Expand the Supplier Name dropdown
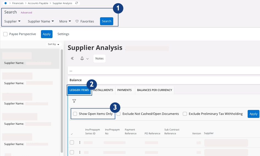 [x=41, y=21]
